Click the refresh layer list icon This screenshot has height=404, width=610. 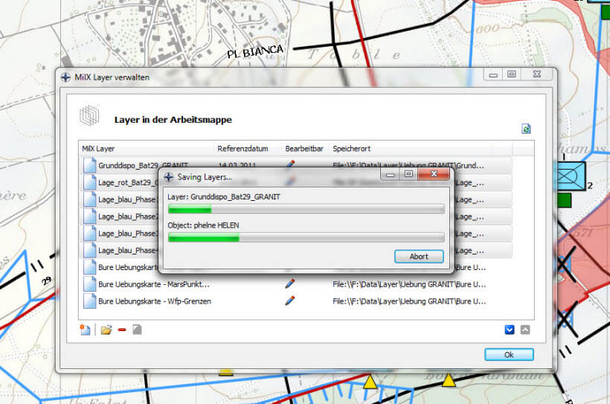[x=526, y=129]
